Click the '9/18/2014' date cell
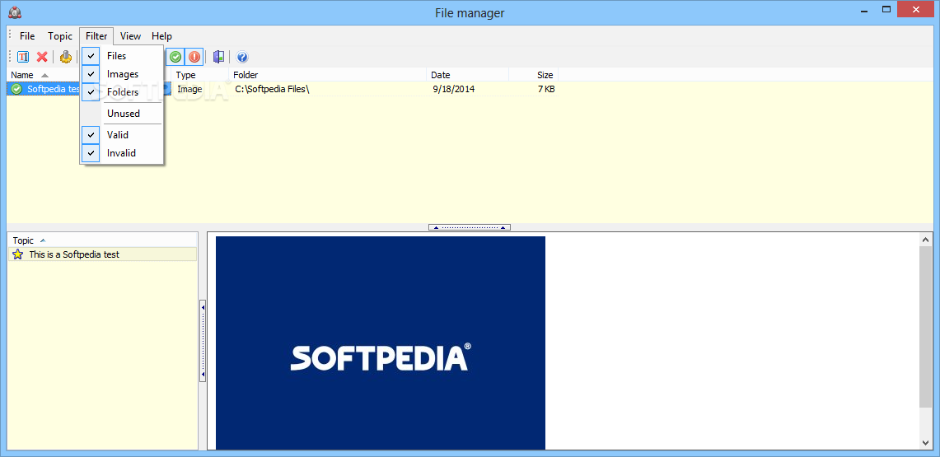This screenshot has height=457, width=940. (455, 89)
